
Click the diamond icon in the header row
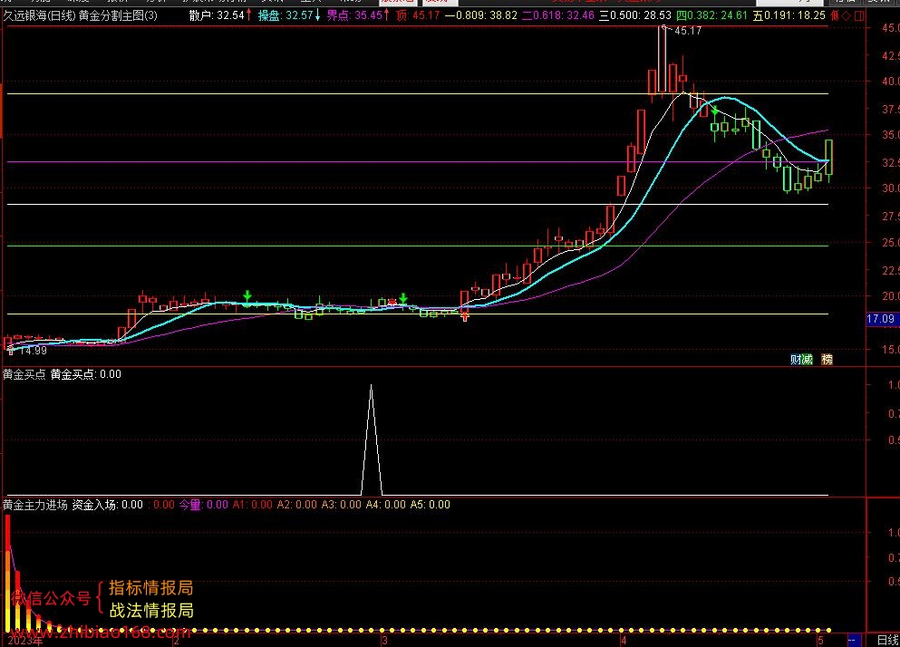tap(847, 15)
